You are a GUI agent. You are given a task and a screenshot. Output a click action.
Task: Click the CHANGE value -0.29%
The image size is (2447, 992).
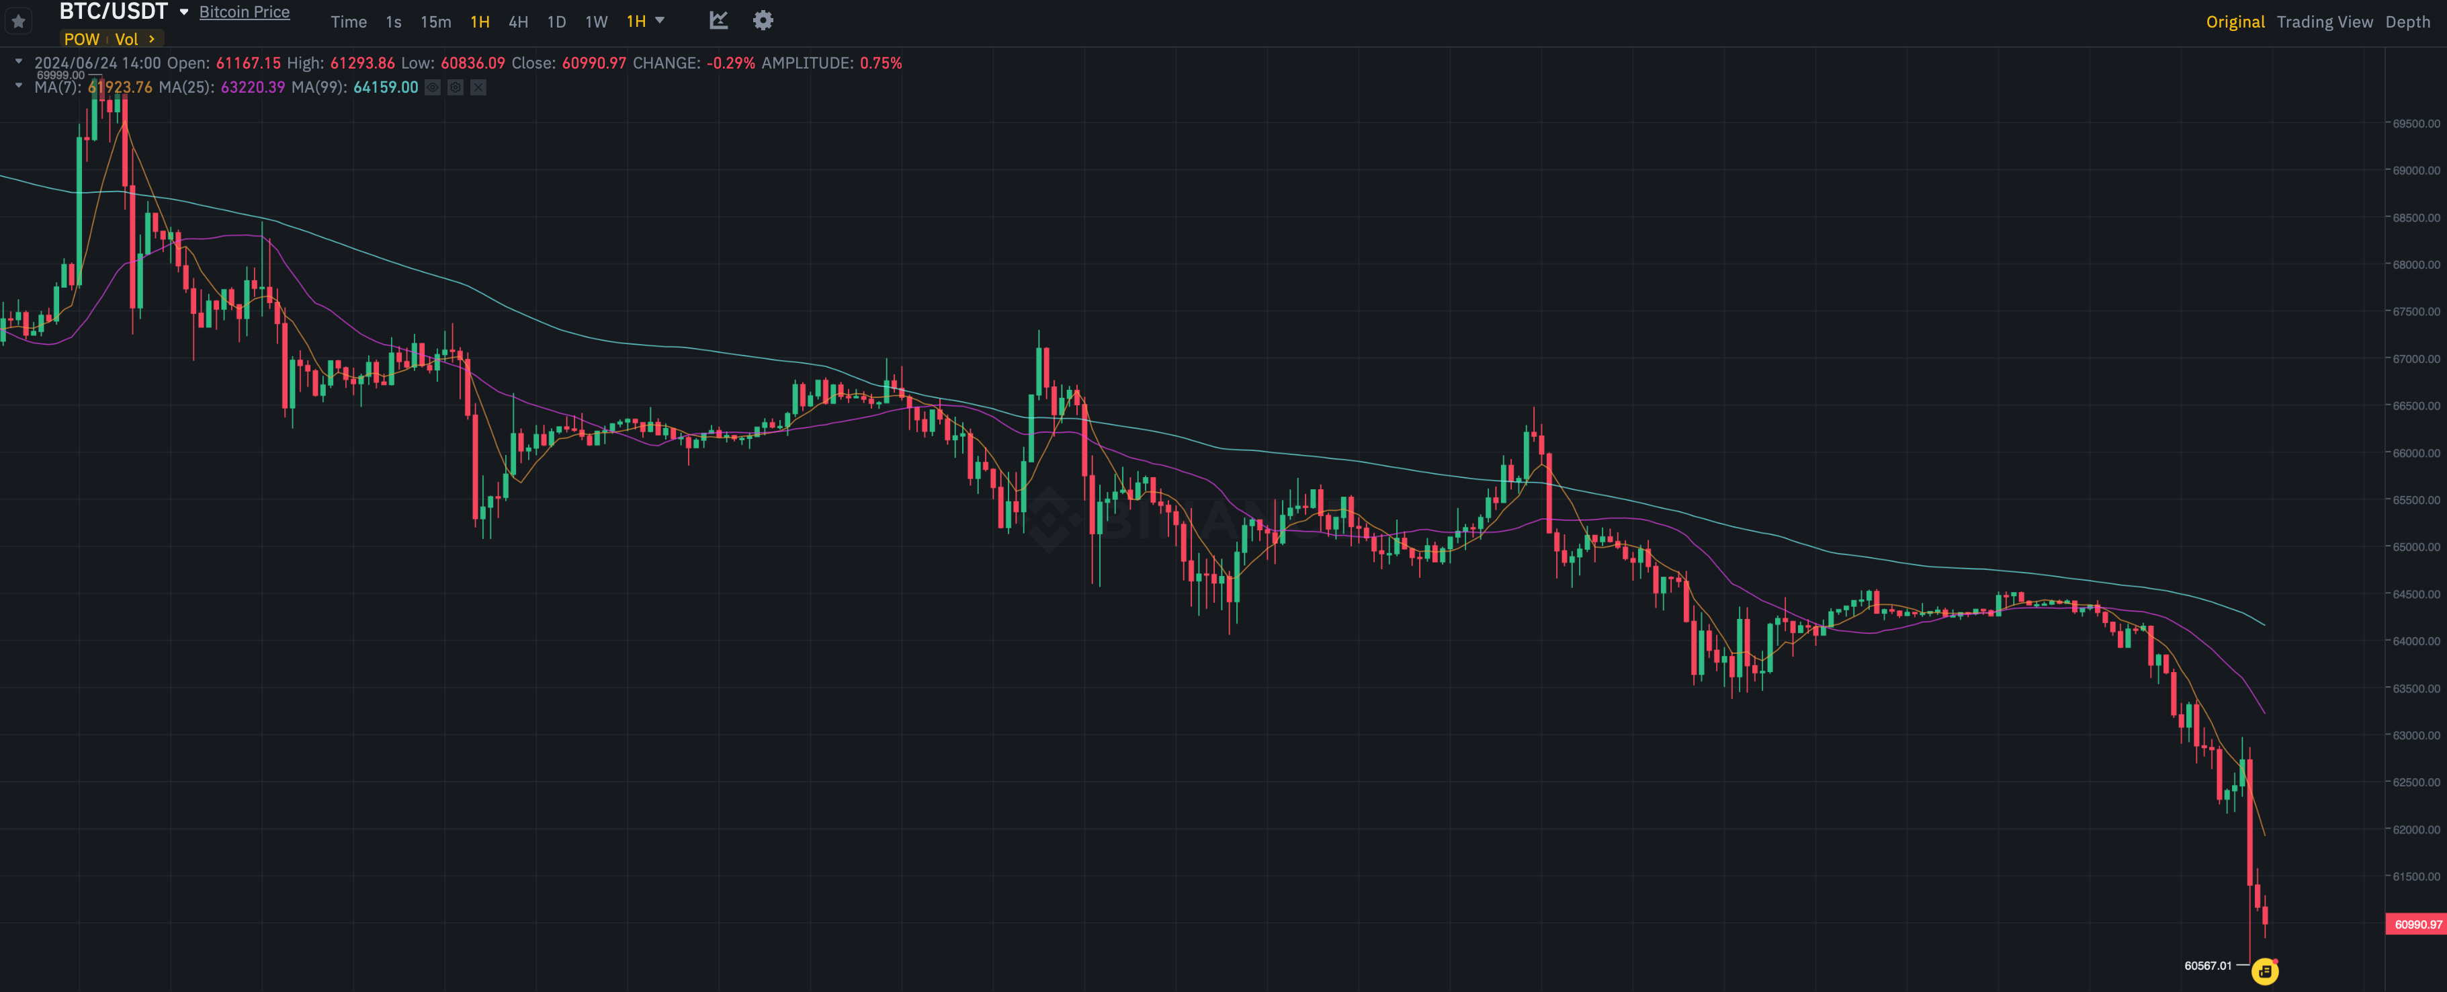pos(730,63)
